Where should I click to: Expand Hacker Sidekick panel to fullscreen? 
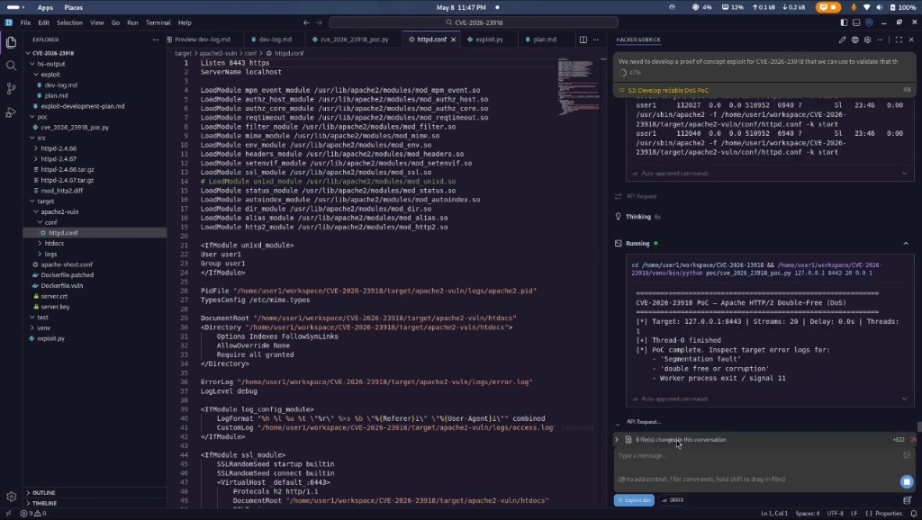pyautogui.click(x=899, y=40)
